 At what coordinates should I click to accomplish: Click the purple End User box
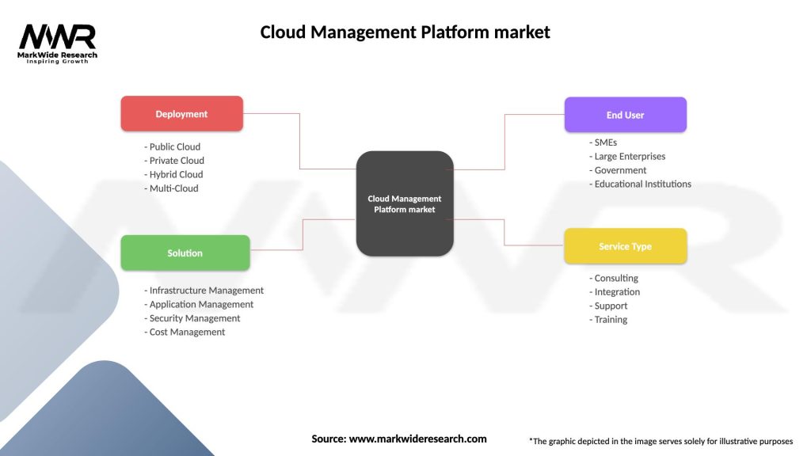625,115
